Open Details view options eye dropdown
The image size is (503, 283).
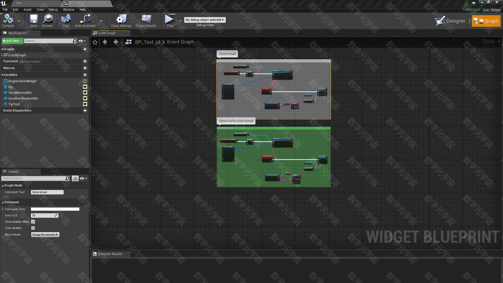[x=83, y=178]
